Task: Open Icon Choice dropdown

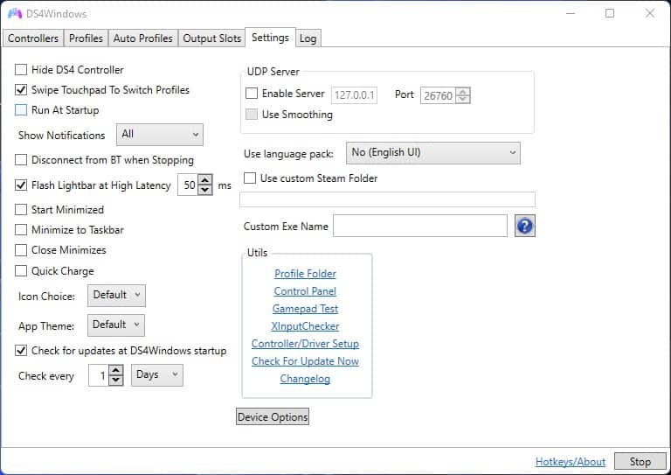Action: coord(116,295)
